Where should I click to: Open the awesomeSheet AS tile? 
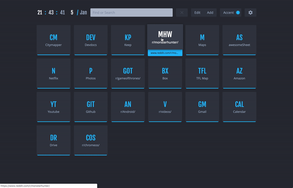coord(240,40)
